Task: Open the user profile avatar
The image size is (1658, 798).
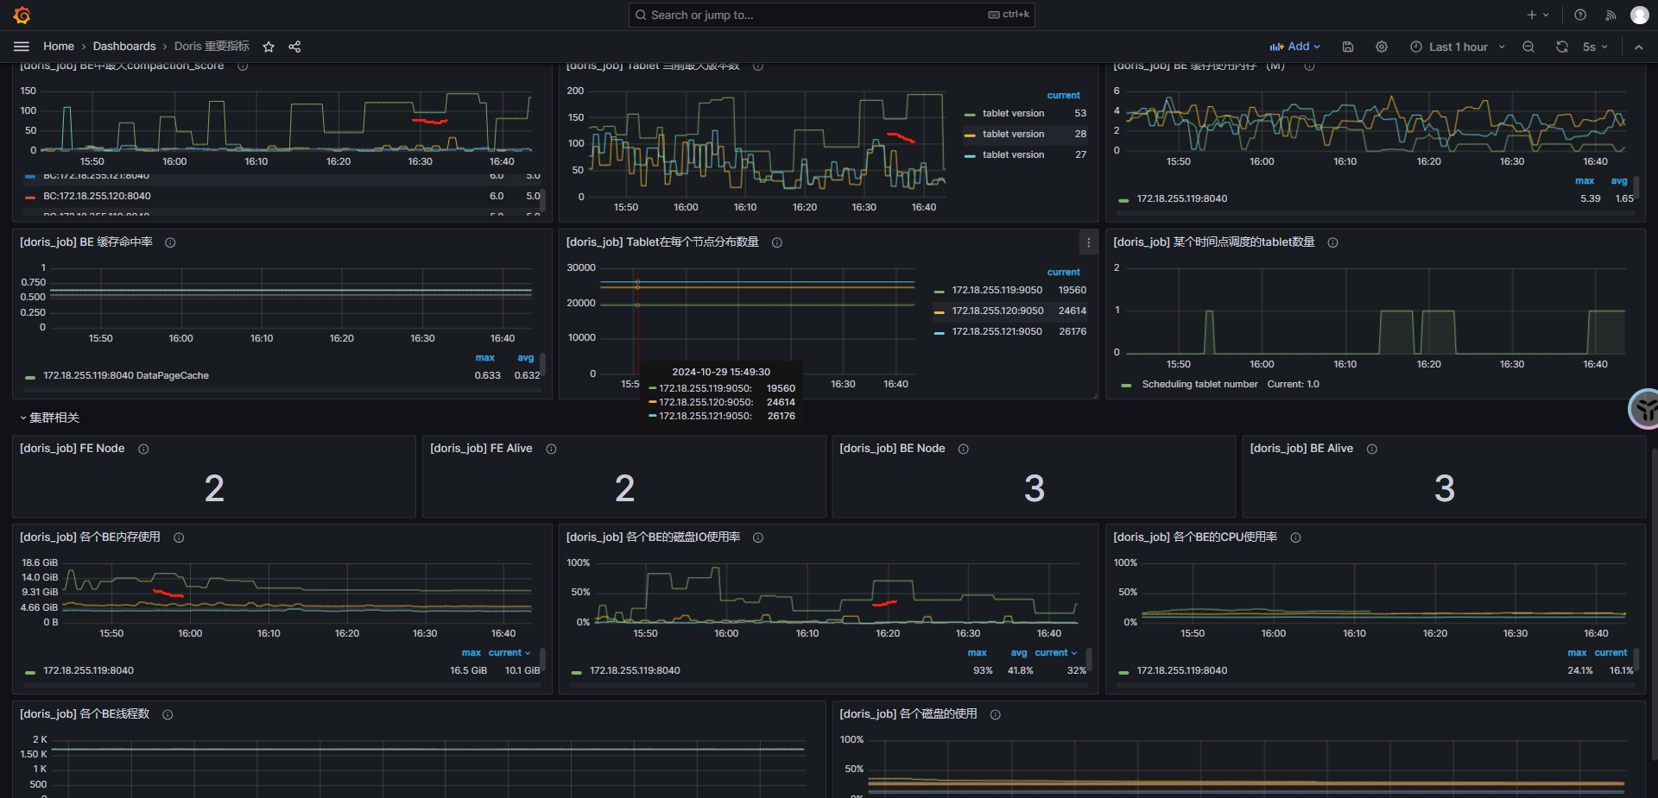Action: click(x=1639, y=15)
